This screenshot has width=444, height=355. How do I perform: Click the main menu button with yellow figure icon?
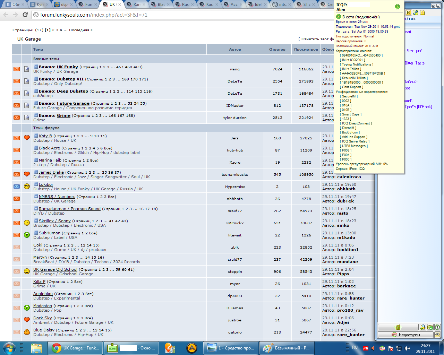click(x=398, y=327)
